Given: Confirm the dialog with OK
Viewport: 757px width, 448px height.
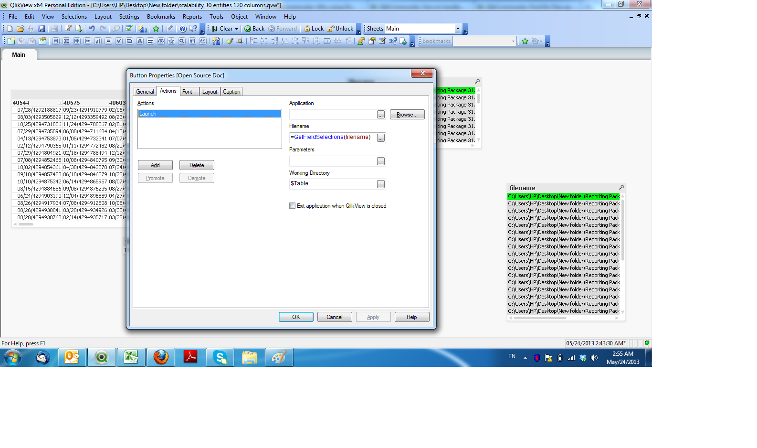Looking at the screenshot, I should pyautogui.click(x=296, y=317).
